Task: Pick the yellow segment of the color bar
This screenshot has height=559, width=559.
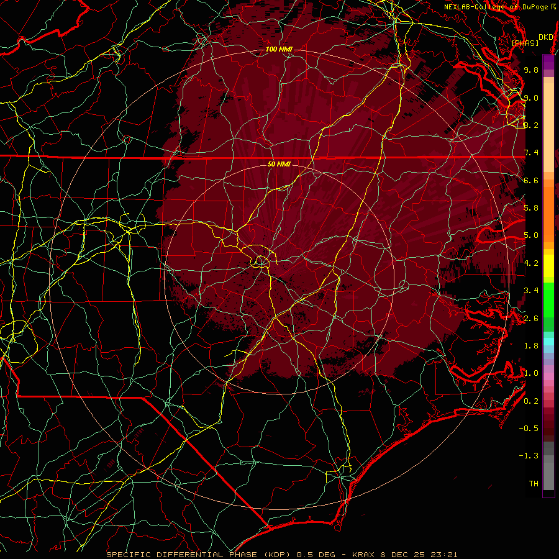Action: click(x=548, y=266)
